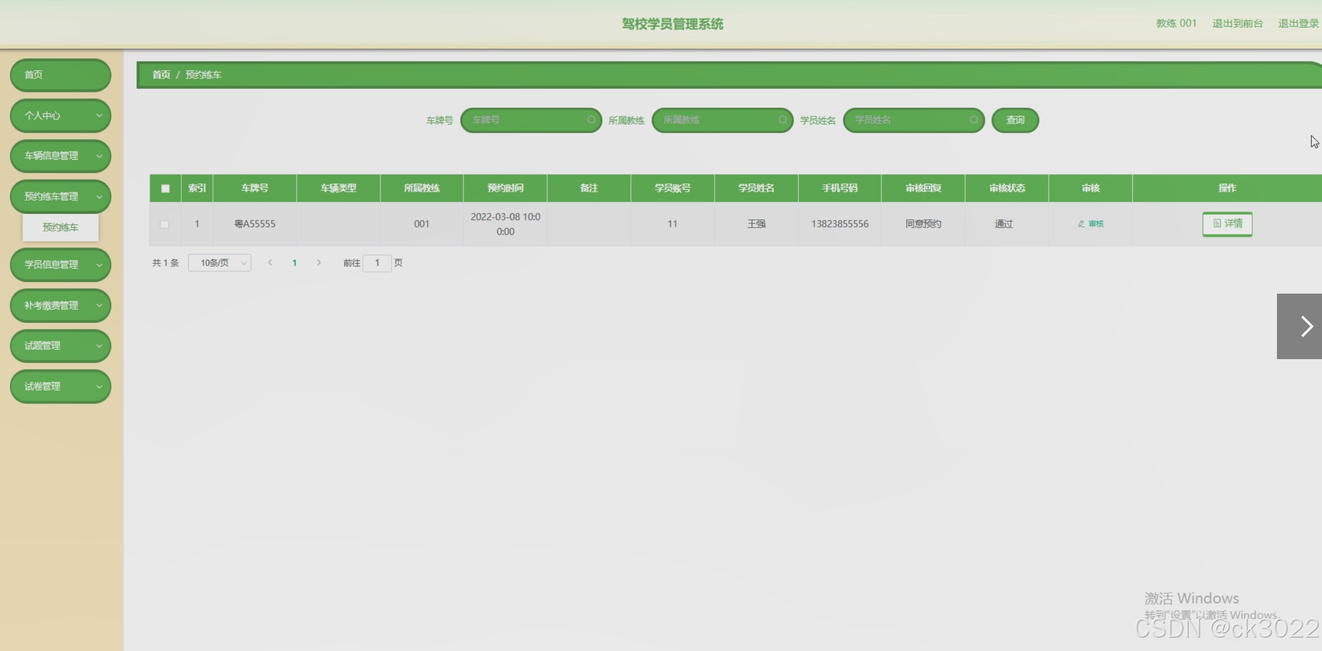Click search icon in 车牌号 field
The image size is (1322, 651).
point(591,120)
